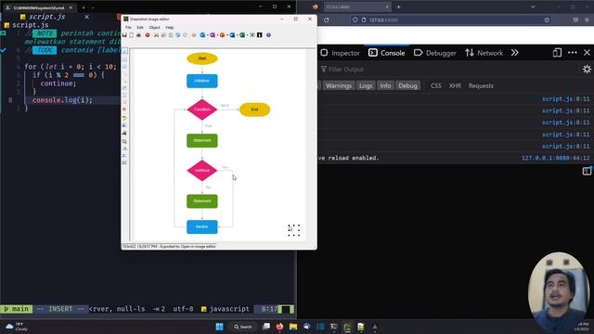Switch to the Network tab
Image resolution: width=594 pixels, height=334 pixels.
484,53
